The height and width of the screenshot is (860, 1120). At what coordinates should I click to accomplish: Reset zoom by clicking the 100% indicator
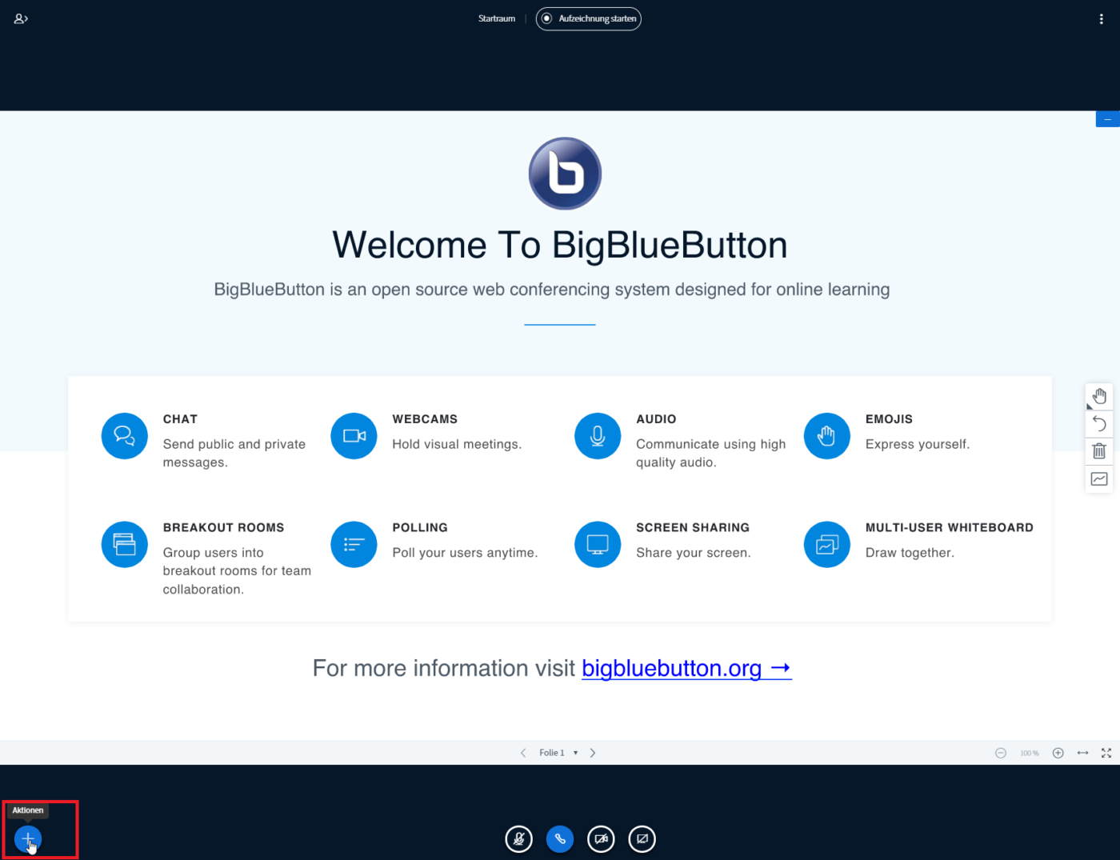pos(1029,753)
